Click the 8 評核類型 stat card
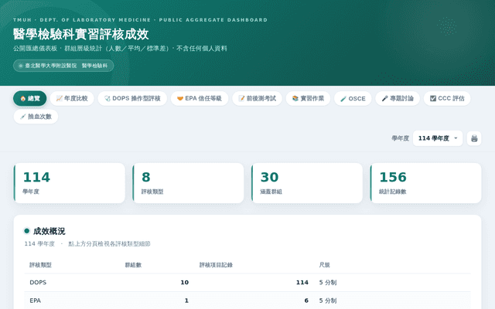Viewport: 495px width, 309px height. click(188, 183)
